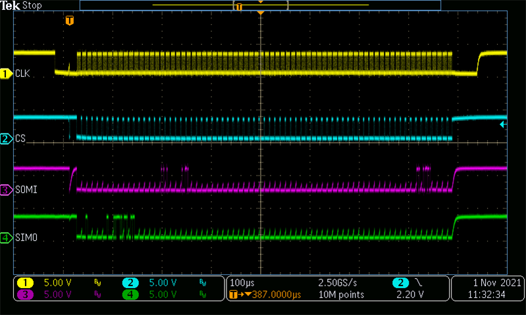This screenshot has width=526, height=315.
Task: Select channel 1 yellow badge in readout
Action: click(x=25, y=283)
